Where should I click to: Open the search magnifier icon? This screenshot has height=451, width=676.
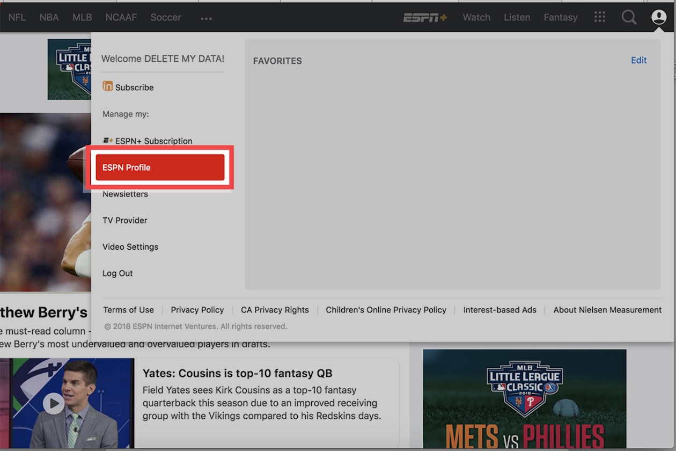tap(629, 17)
